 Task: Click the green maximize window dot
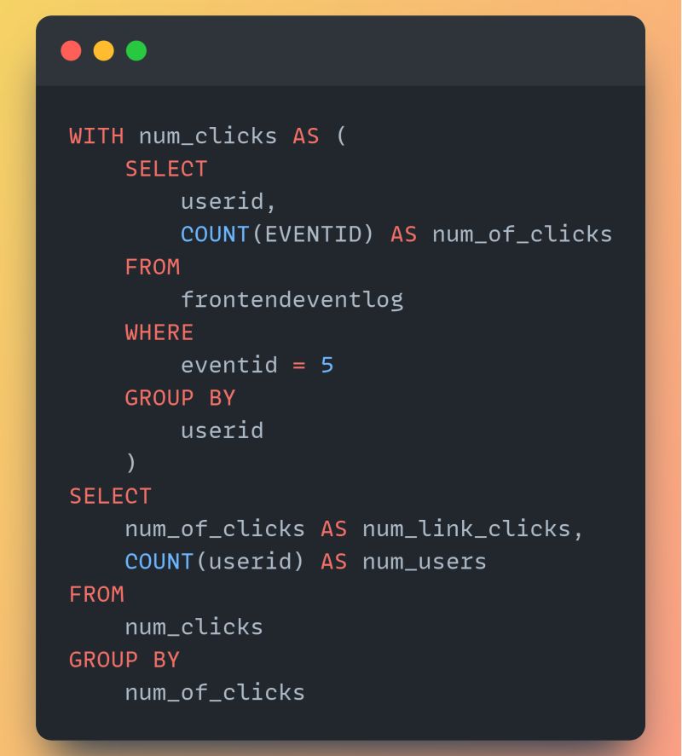(x=136, y=50)
